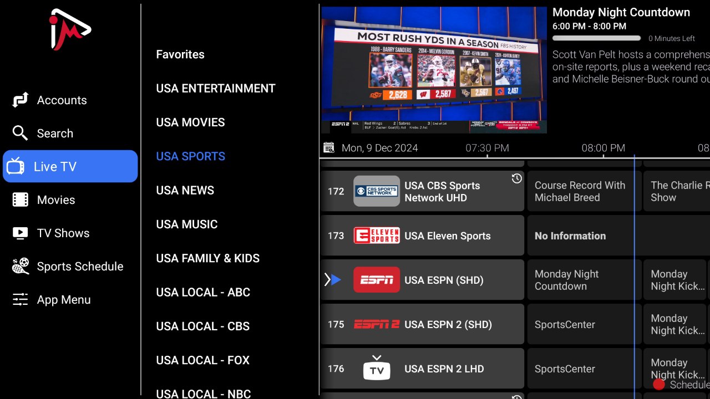Click the Eleven Sports channel logo
Image resolution: width=710 pixels, height=399 pixels.
[377, 236]
